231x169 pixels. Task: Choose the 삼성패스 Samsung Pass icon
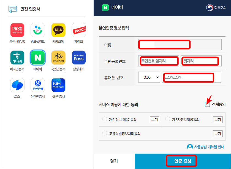pos(79,58)
